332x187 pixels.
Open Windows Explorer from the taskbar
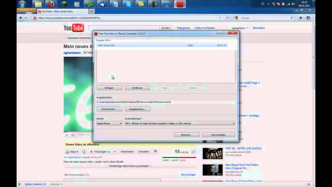(x=38, y=4)
